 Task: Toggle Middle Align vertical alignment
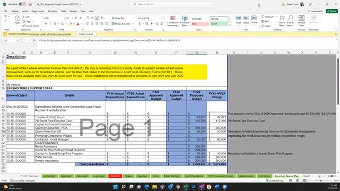(92, 18)
